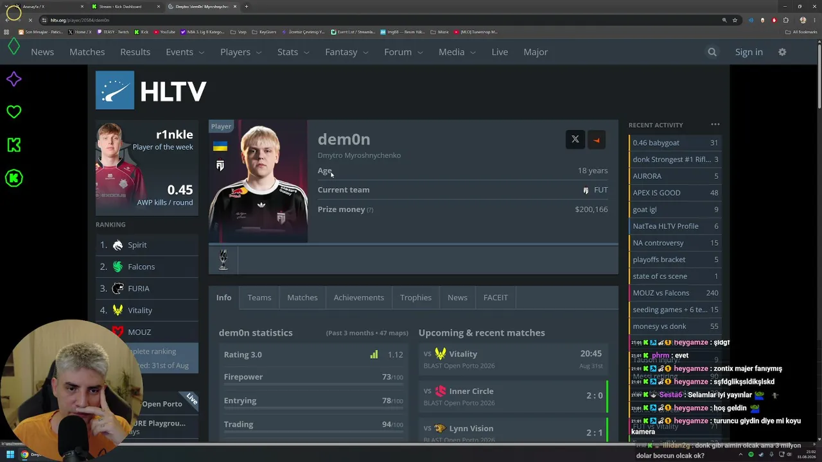Open the News nav item
The height and width of the screenshot is (462, 822).
coord(42,52)
